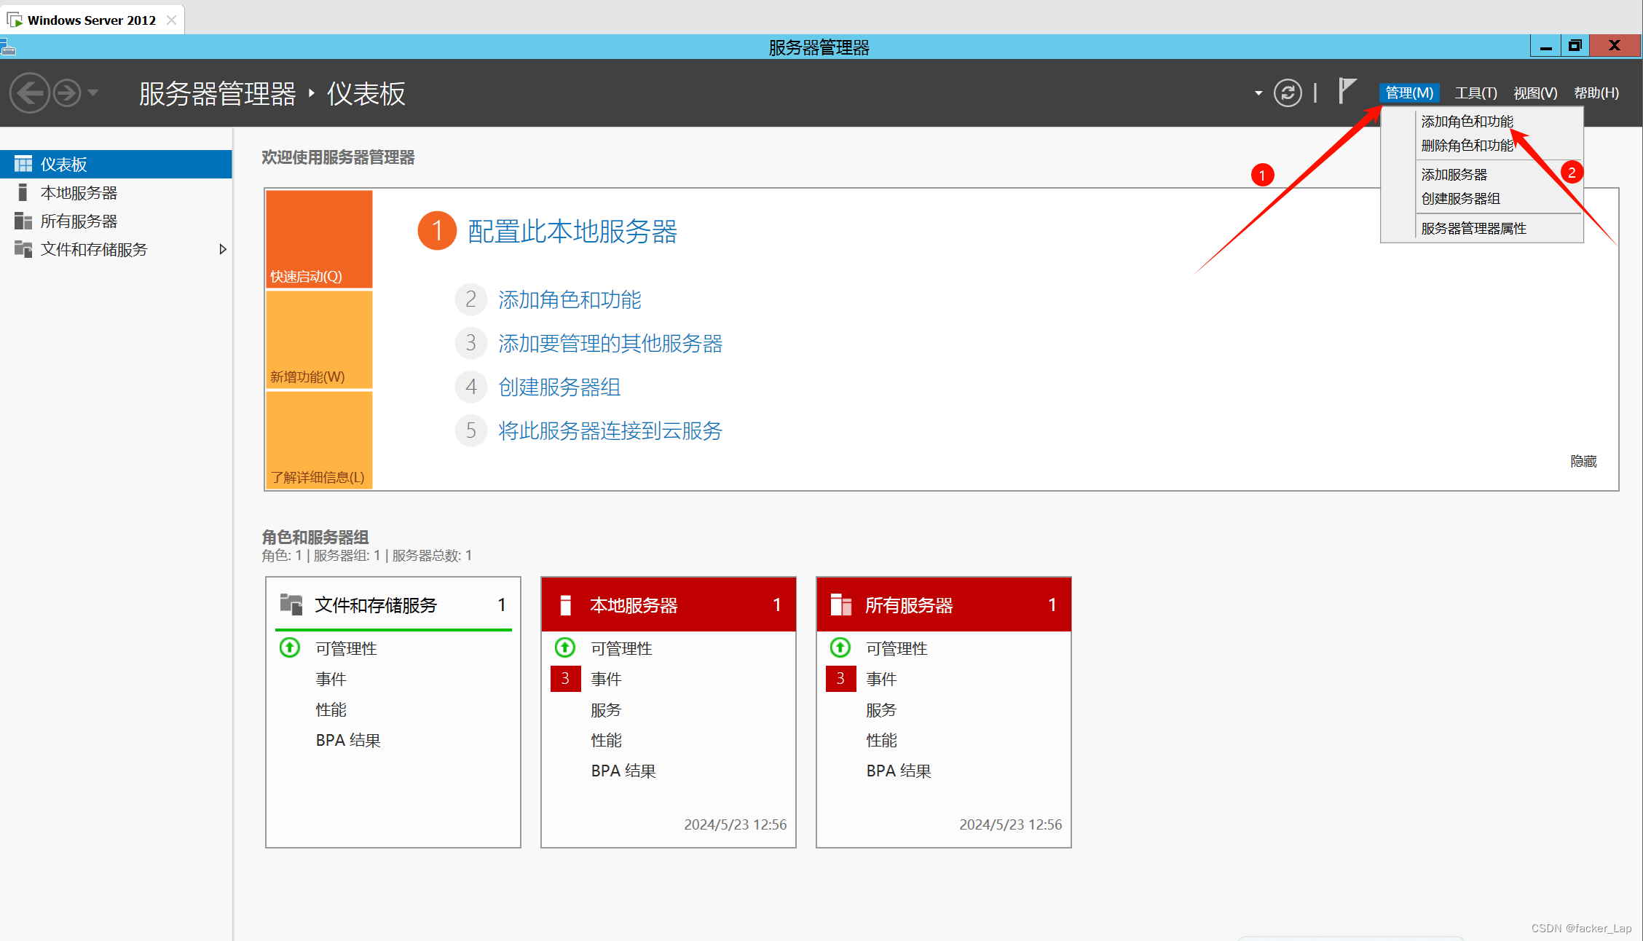Expand the 文件和存储服务 sidebar arrow
The width and height of the screenshot is (1643, 941).
pyautogui.click(x=223, y=250)
